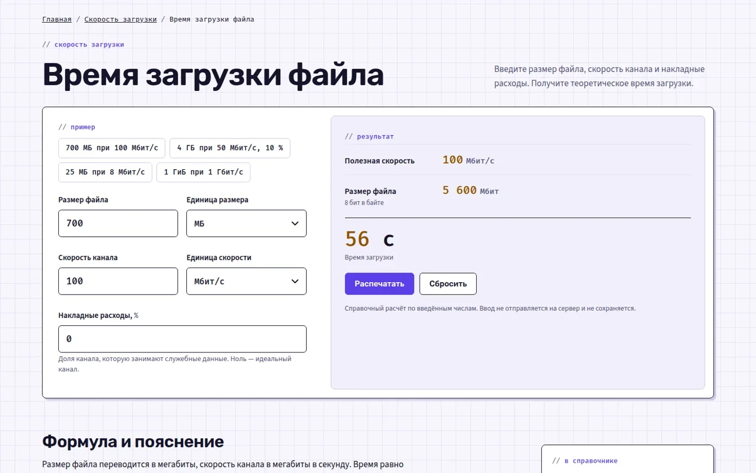
Task: Click the 8 бит в байте note
Action: 364,203
